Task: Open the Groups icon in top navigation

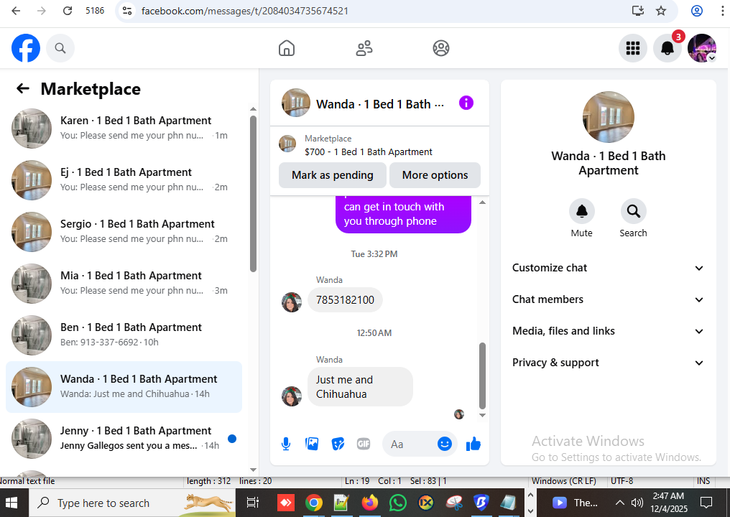Action: (x=441, y=48)
